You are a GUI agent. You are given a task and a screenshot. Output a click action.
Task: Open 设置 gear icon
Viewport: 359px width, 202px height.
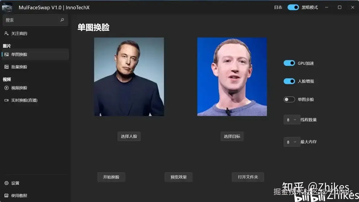click(6, 183)
